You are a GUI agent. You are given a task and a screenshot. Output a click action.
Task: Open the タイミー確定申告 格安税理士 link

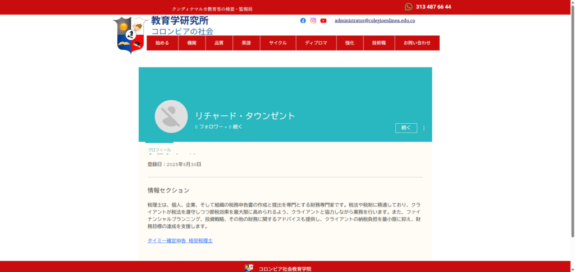(180, 241)
